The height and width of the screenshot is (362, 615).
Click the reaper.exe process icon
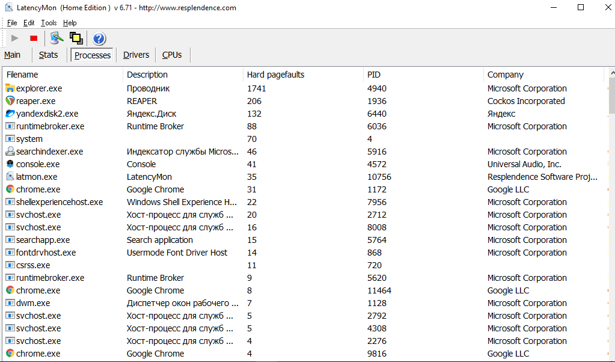tap(10, 101)
